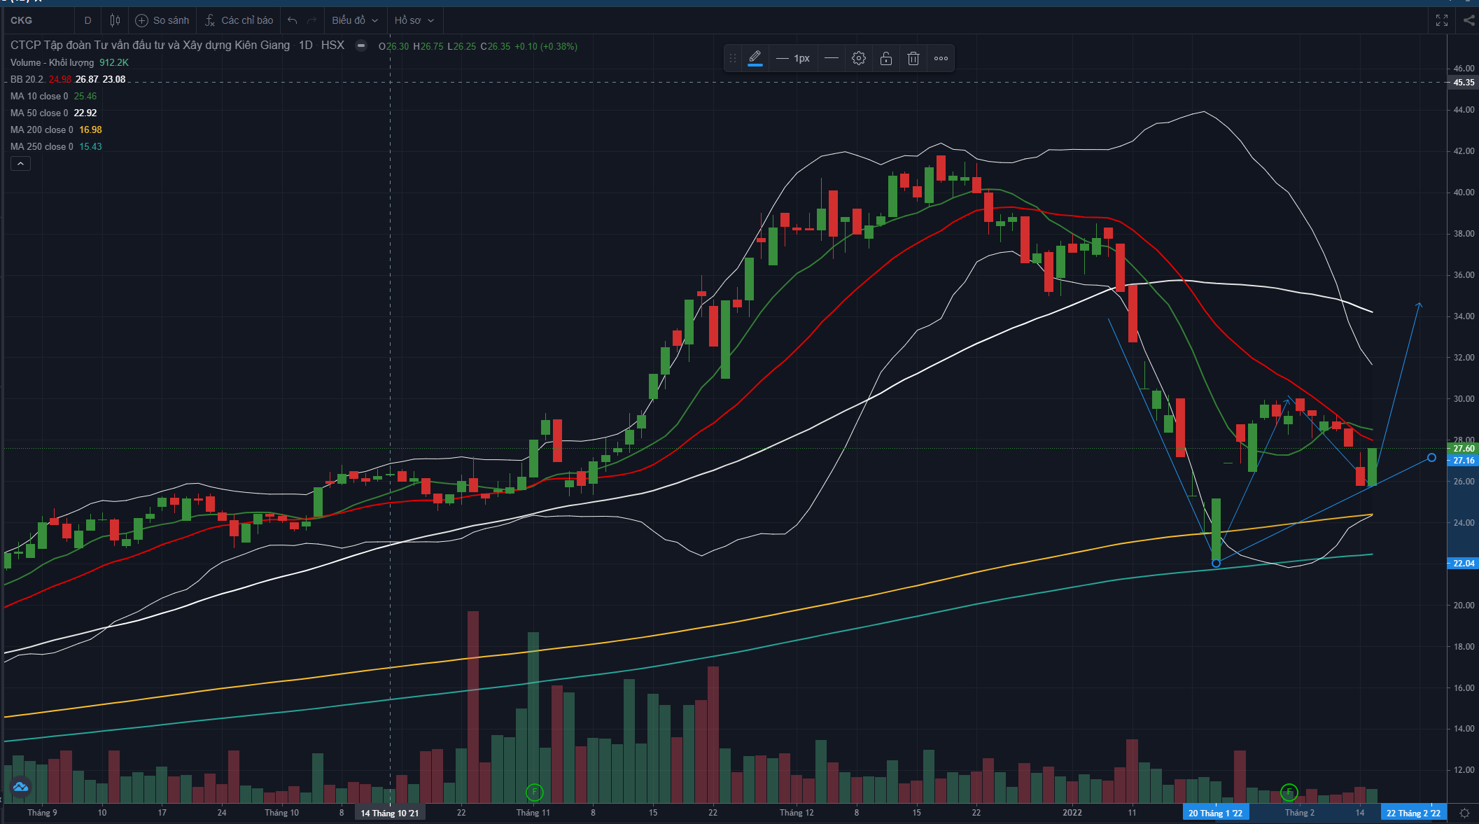This screenshot has width=1479, height=824.
Task: Open chart axis settings gear at bottom right
Action: 1464,813
